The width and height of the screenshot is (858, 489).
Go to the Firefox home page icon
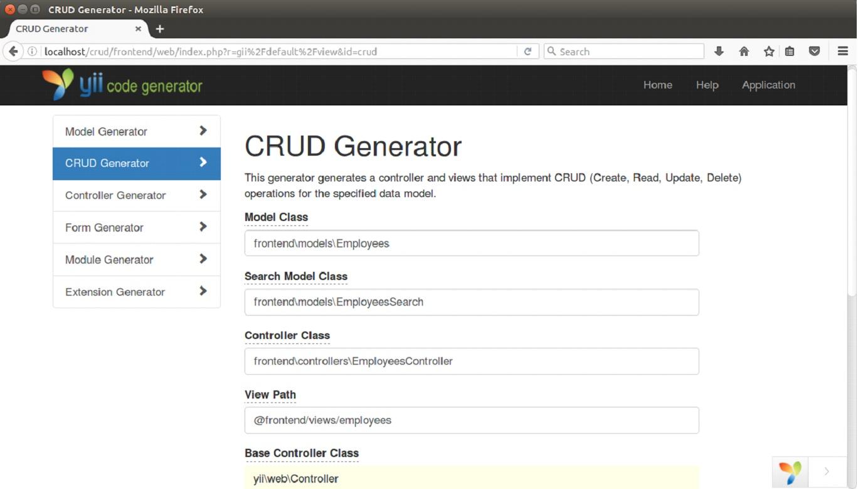pyautogui.click(x=744, y=51)
